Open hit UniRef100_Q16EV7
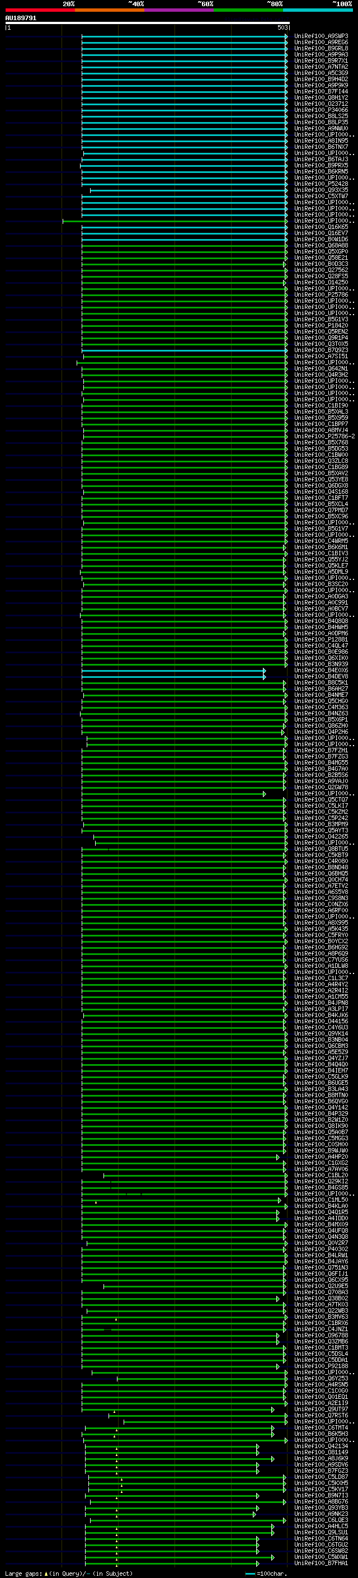358x1578 pixels. (321, 233)
